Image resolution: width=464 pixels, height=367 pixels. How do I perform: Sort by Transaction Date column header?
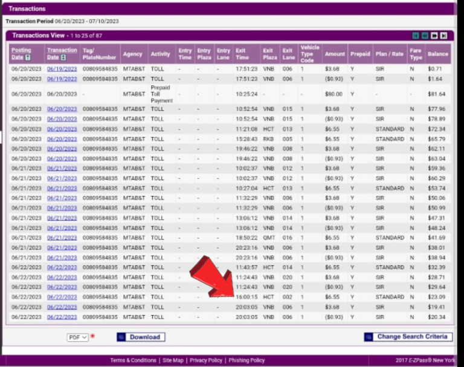[x=62, y=50]
